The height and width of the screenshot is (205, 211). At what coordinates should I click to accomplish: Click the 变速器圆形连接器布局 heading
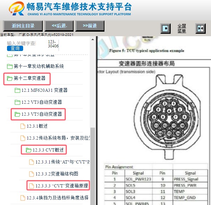(x=147, y=63)
